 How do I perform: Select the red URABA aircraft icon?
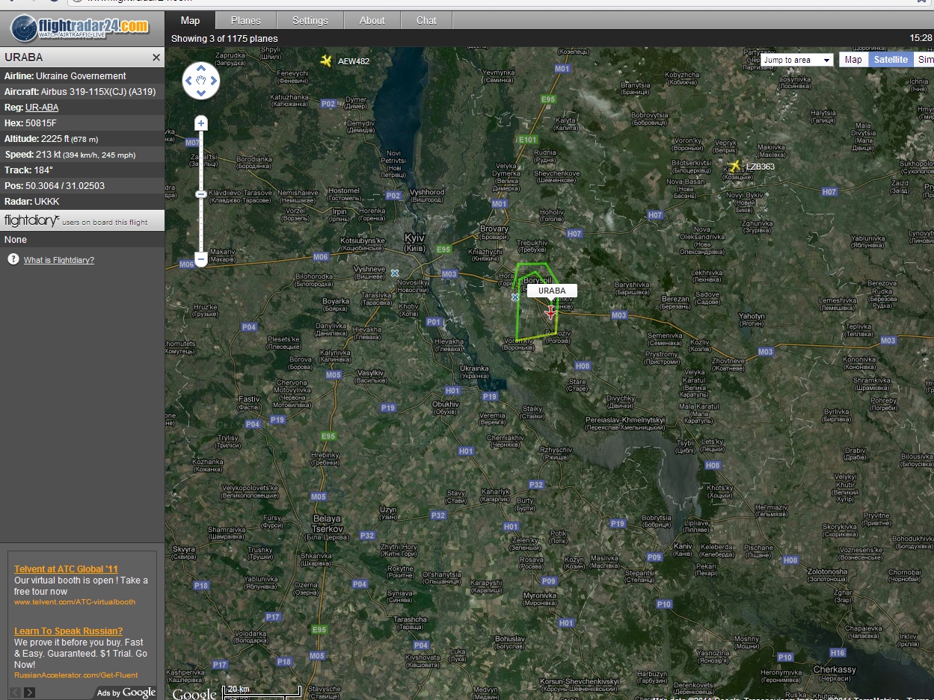pyautogui.click(x=551, y=312)
